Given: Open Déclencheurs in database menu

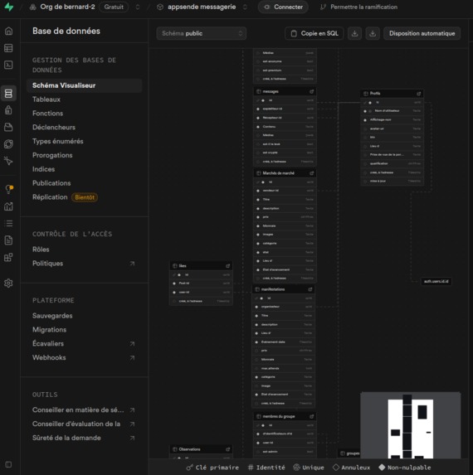Looking at the screenshot, I should click(54, 127).
